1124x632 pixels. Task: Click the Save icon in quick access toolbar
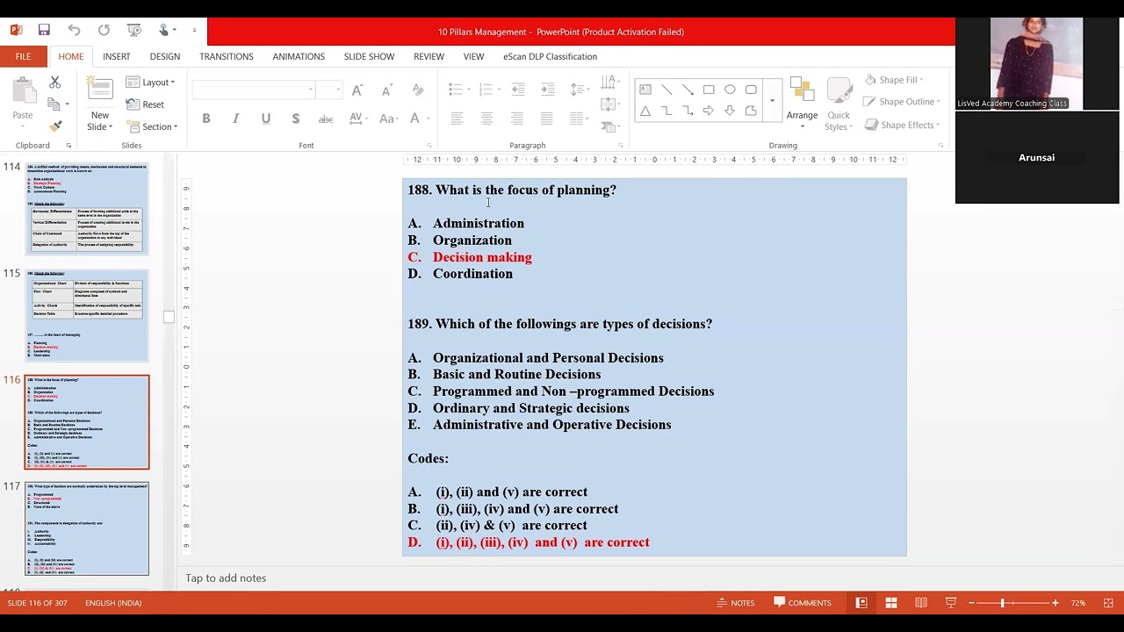tap(44, 31)
